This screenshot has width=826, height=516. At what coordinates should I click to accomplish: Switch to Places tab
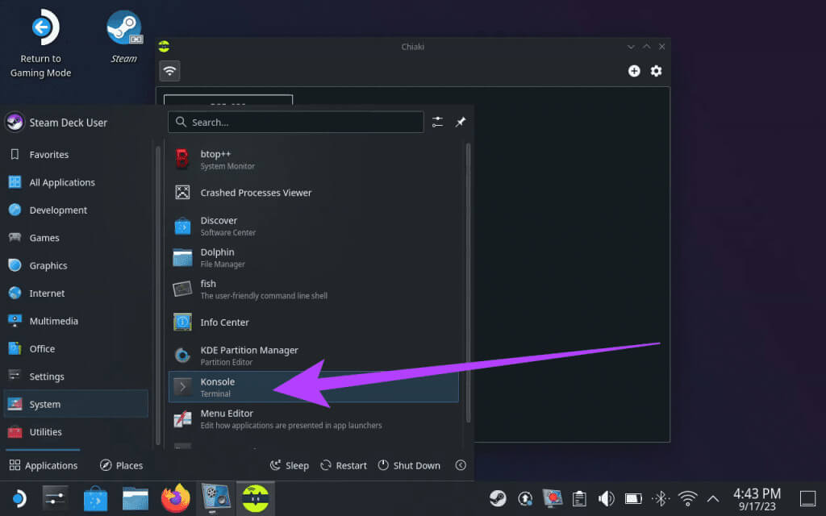[122, 465]
